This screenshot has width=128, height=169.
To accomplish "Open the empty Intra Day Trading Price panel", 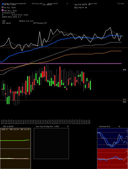I will point(51,143).
